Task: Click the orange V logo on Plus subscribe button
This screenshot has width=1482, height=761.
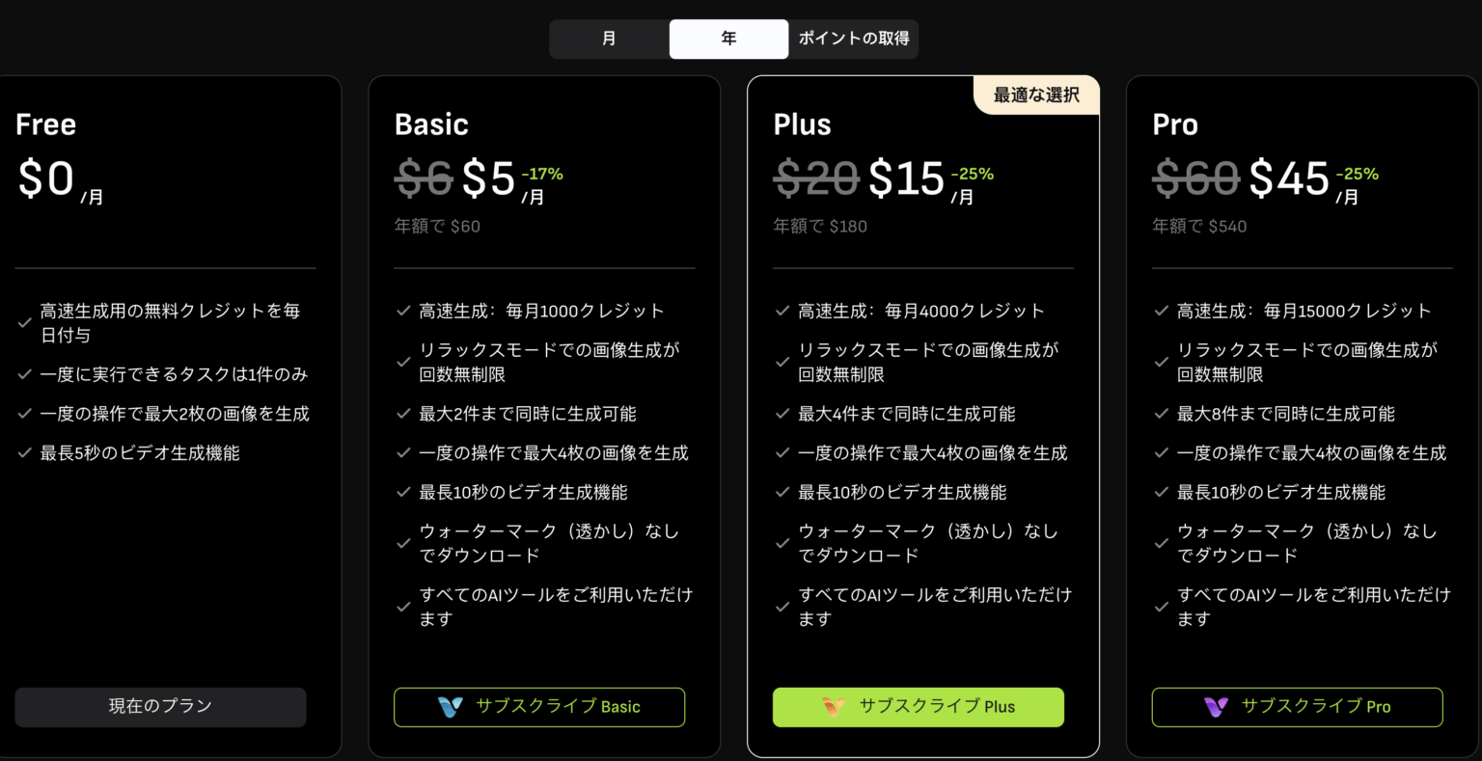Action: tap(834, 707)
